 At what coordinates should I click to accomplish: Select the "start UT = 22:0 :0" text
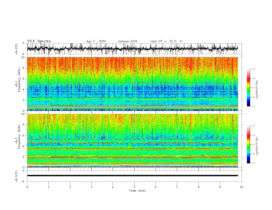[166, 41]
